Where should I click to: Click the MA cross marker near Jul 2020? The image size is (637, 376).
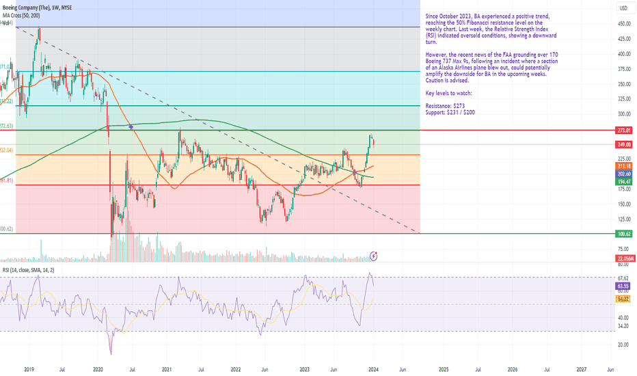[x=131, y=127]
